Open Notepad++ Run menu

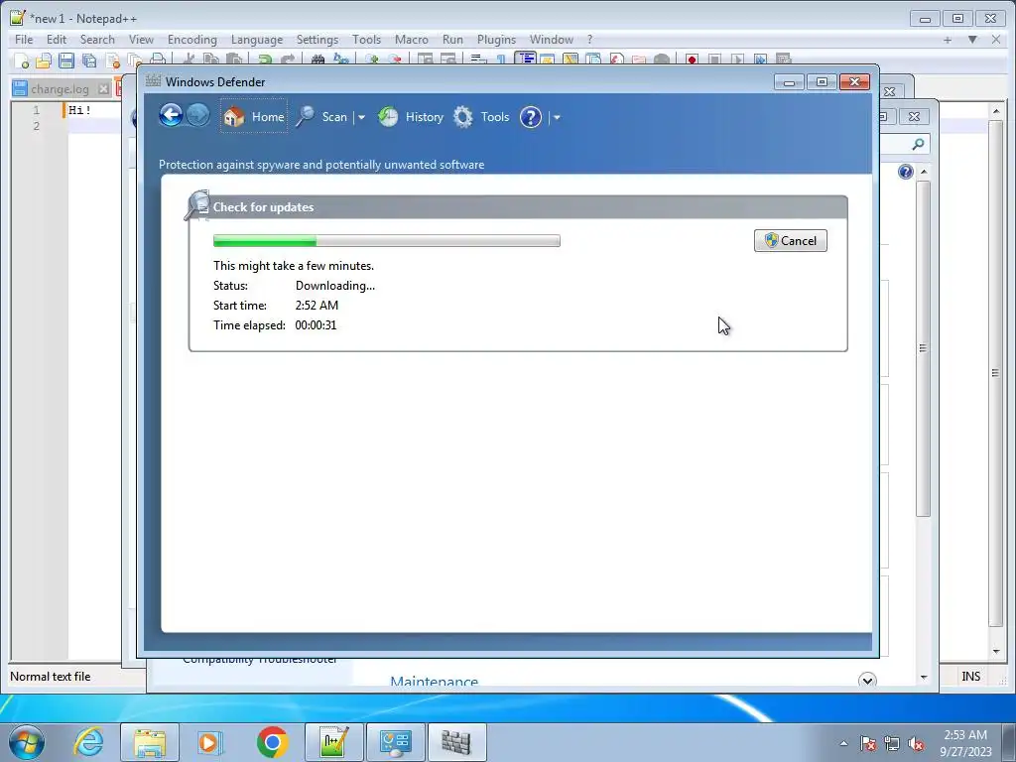coord(452,40)
